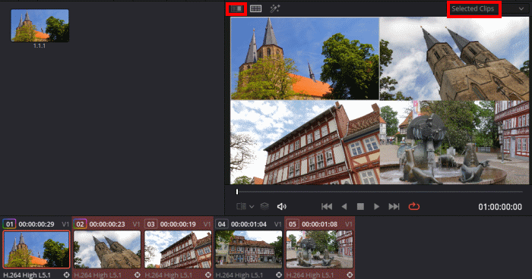Click clip 04 H.264 High L5.1 label
The width and height of the screenshot is (532, 279).
[x=239, y=275]
